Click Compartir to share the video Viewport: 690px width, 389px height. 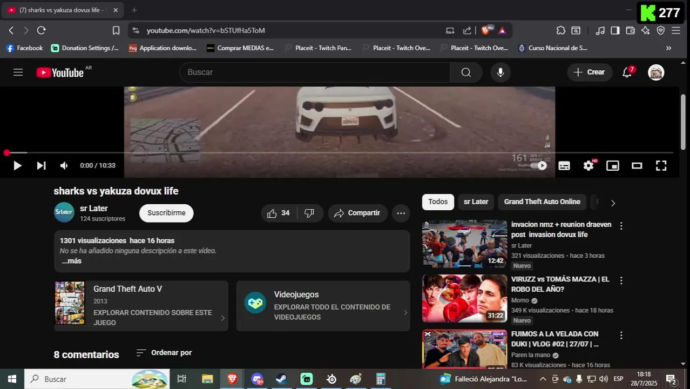pyautogui.click(x=357, y=213)
